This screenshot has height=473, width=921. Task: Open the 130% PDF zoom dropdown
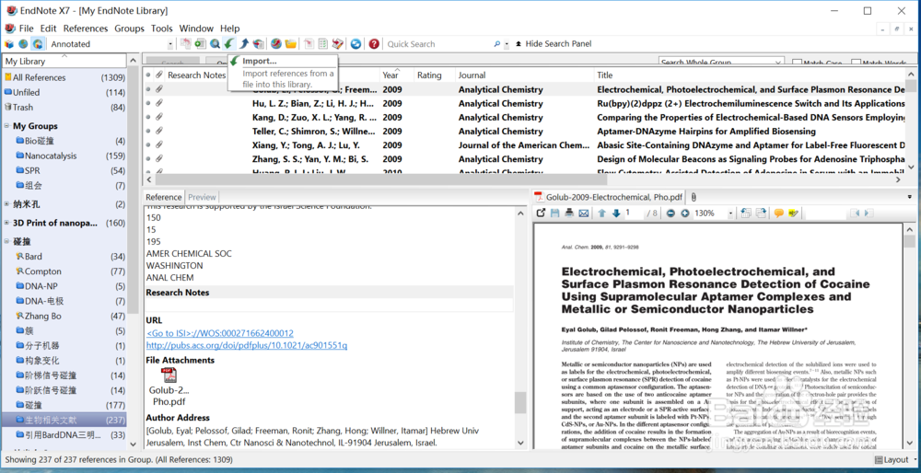pos(730,213)
